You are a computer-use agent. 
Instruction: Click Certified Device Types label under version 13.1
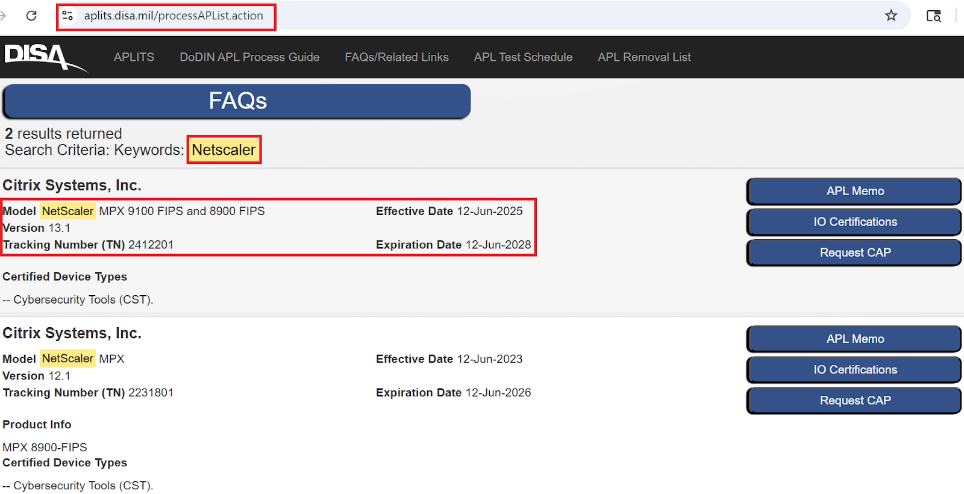(65, 277)
